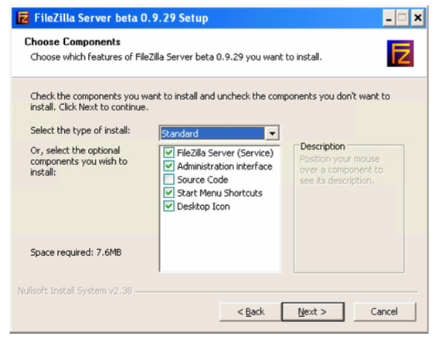Go to Next setup step
This screenshot has height=340, width=435.
[313, 311]
